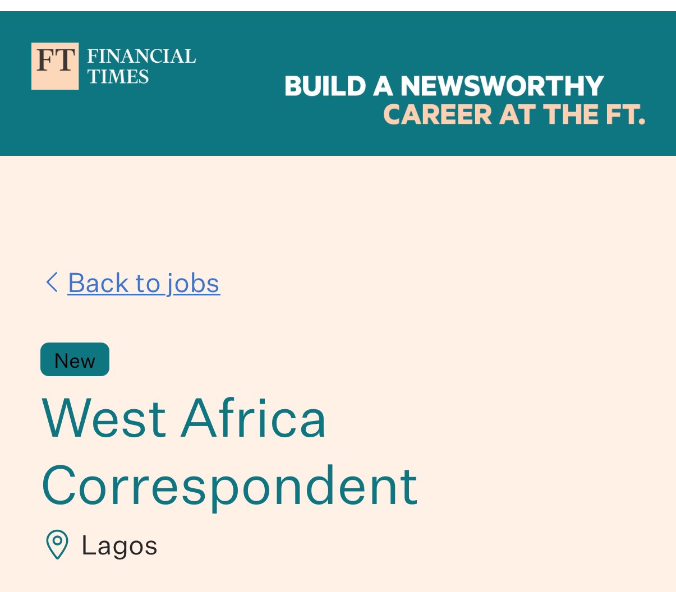676x592 pixels.
Task: Click the word Back in the back link
Action: coord(97,283)
